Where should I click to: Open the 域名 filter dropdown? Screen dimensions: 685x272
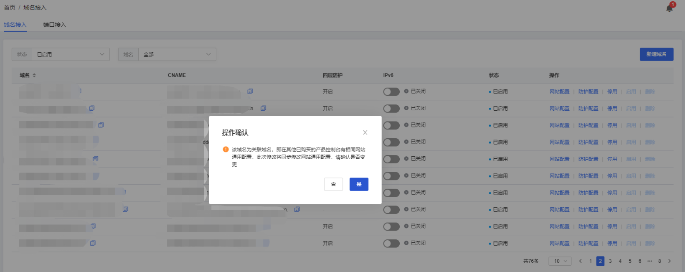click(x=177, y=54)
